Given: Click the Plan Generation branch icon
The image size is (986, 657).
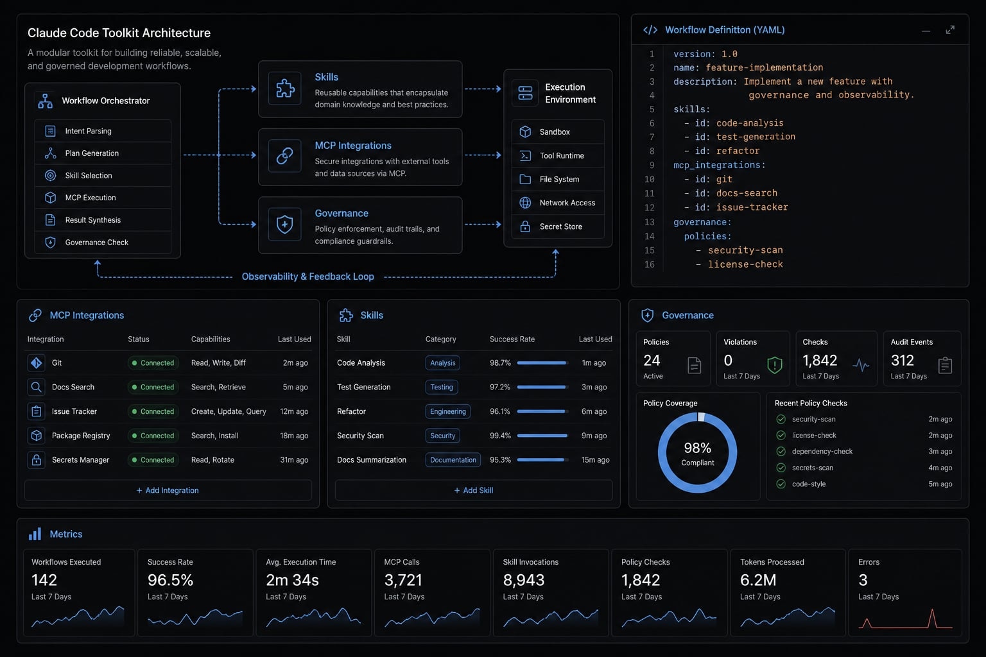Looking at the screenshot, I should pyautogui.click(x=50, y=153).
